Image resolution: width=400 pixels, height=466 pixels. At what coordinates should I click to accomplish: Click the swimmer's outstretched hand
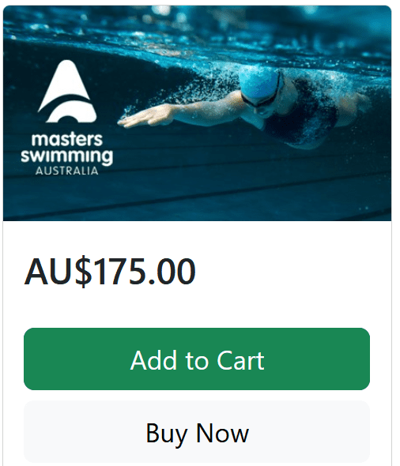coord(145,117)
